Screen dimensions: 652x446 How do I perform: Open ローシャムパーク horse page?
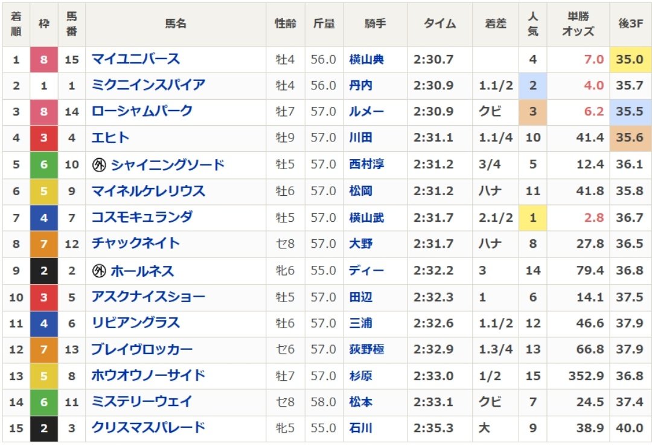point(142,112)
